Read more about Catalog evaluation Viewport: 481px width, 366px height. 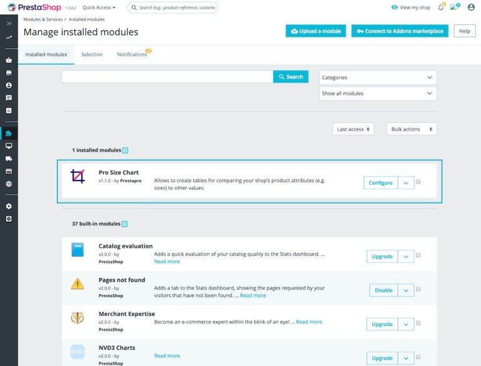[x=167, y=262]
